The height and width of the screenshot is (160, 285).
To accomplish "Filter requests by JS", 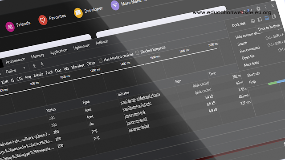I will (12, 80).
